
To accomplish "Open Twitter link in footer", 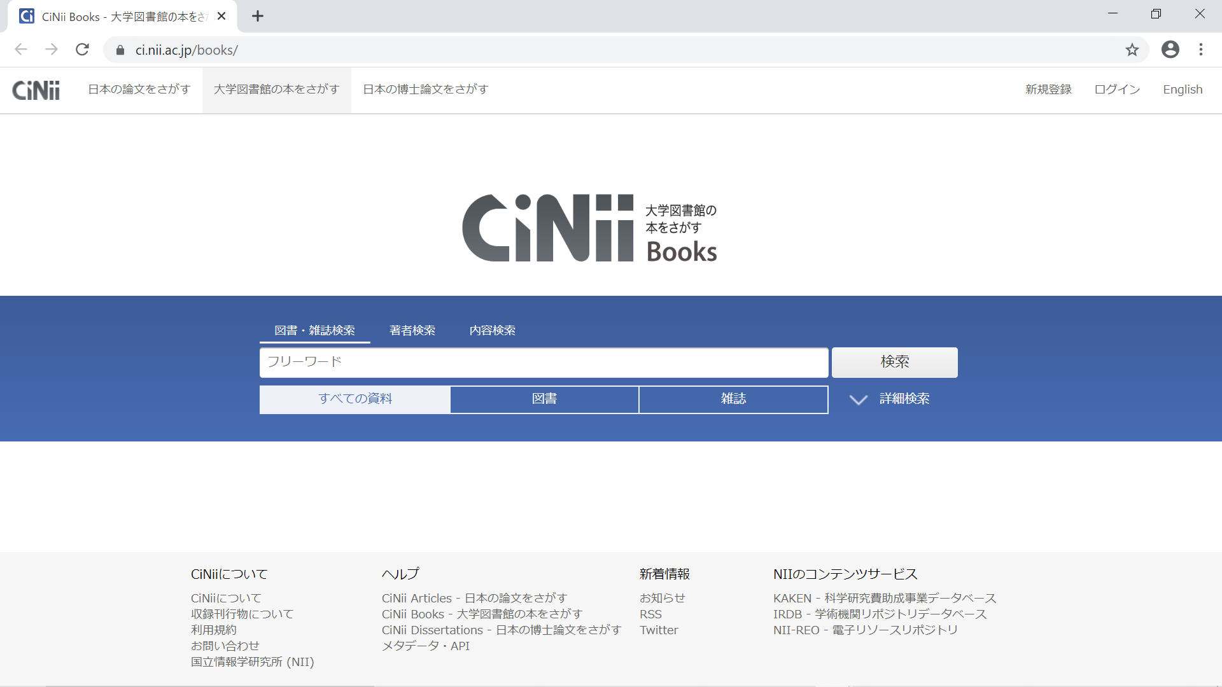I will coord(659,630).
